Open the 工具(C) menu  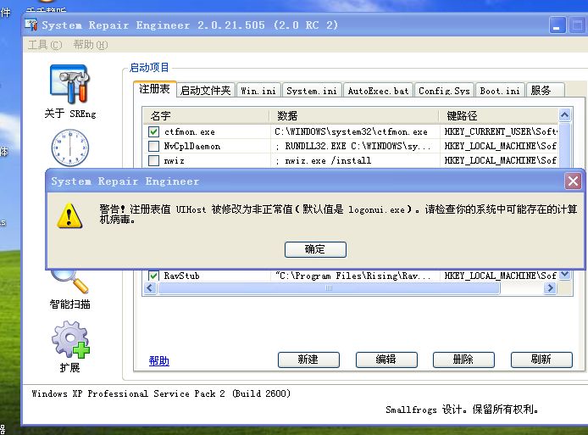click(45, 45)
